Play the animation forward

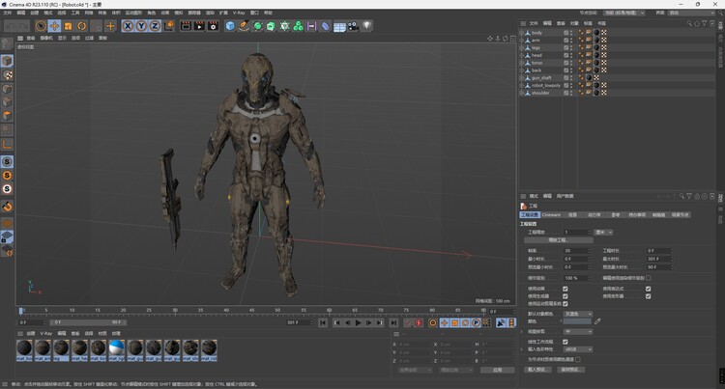pyautogui.click(x=358, y=323)
